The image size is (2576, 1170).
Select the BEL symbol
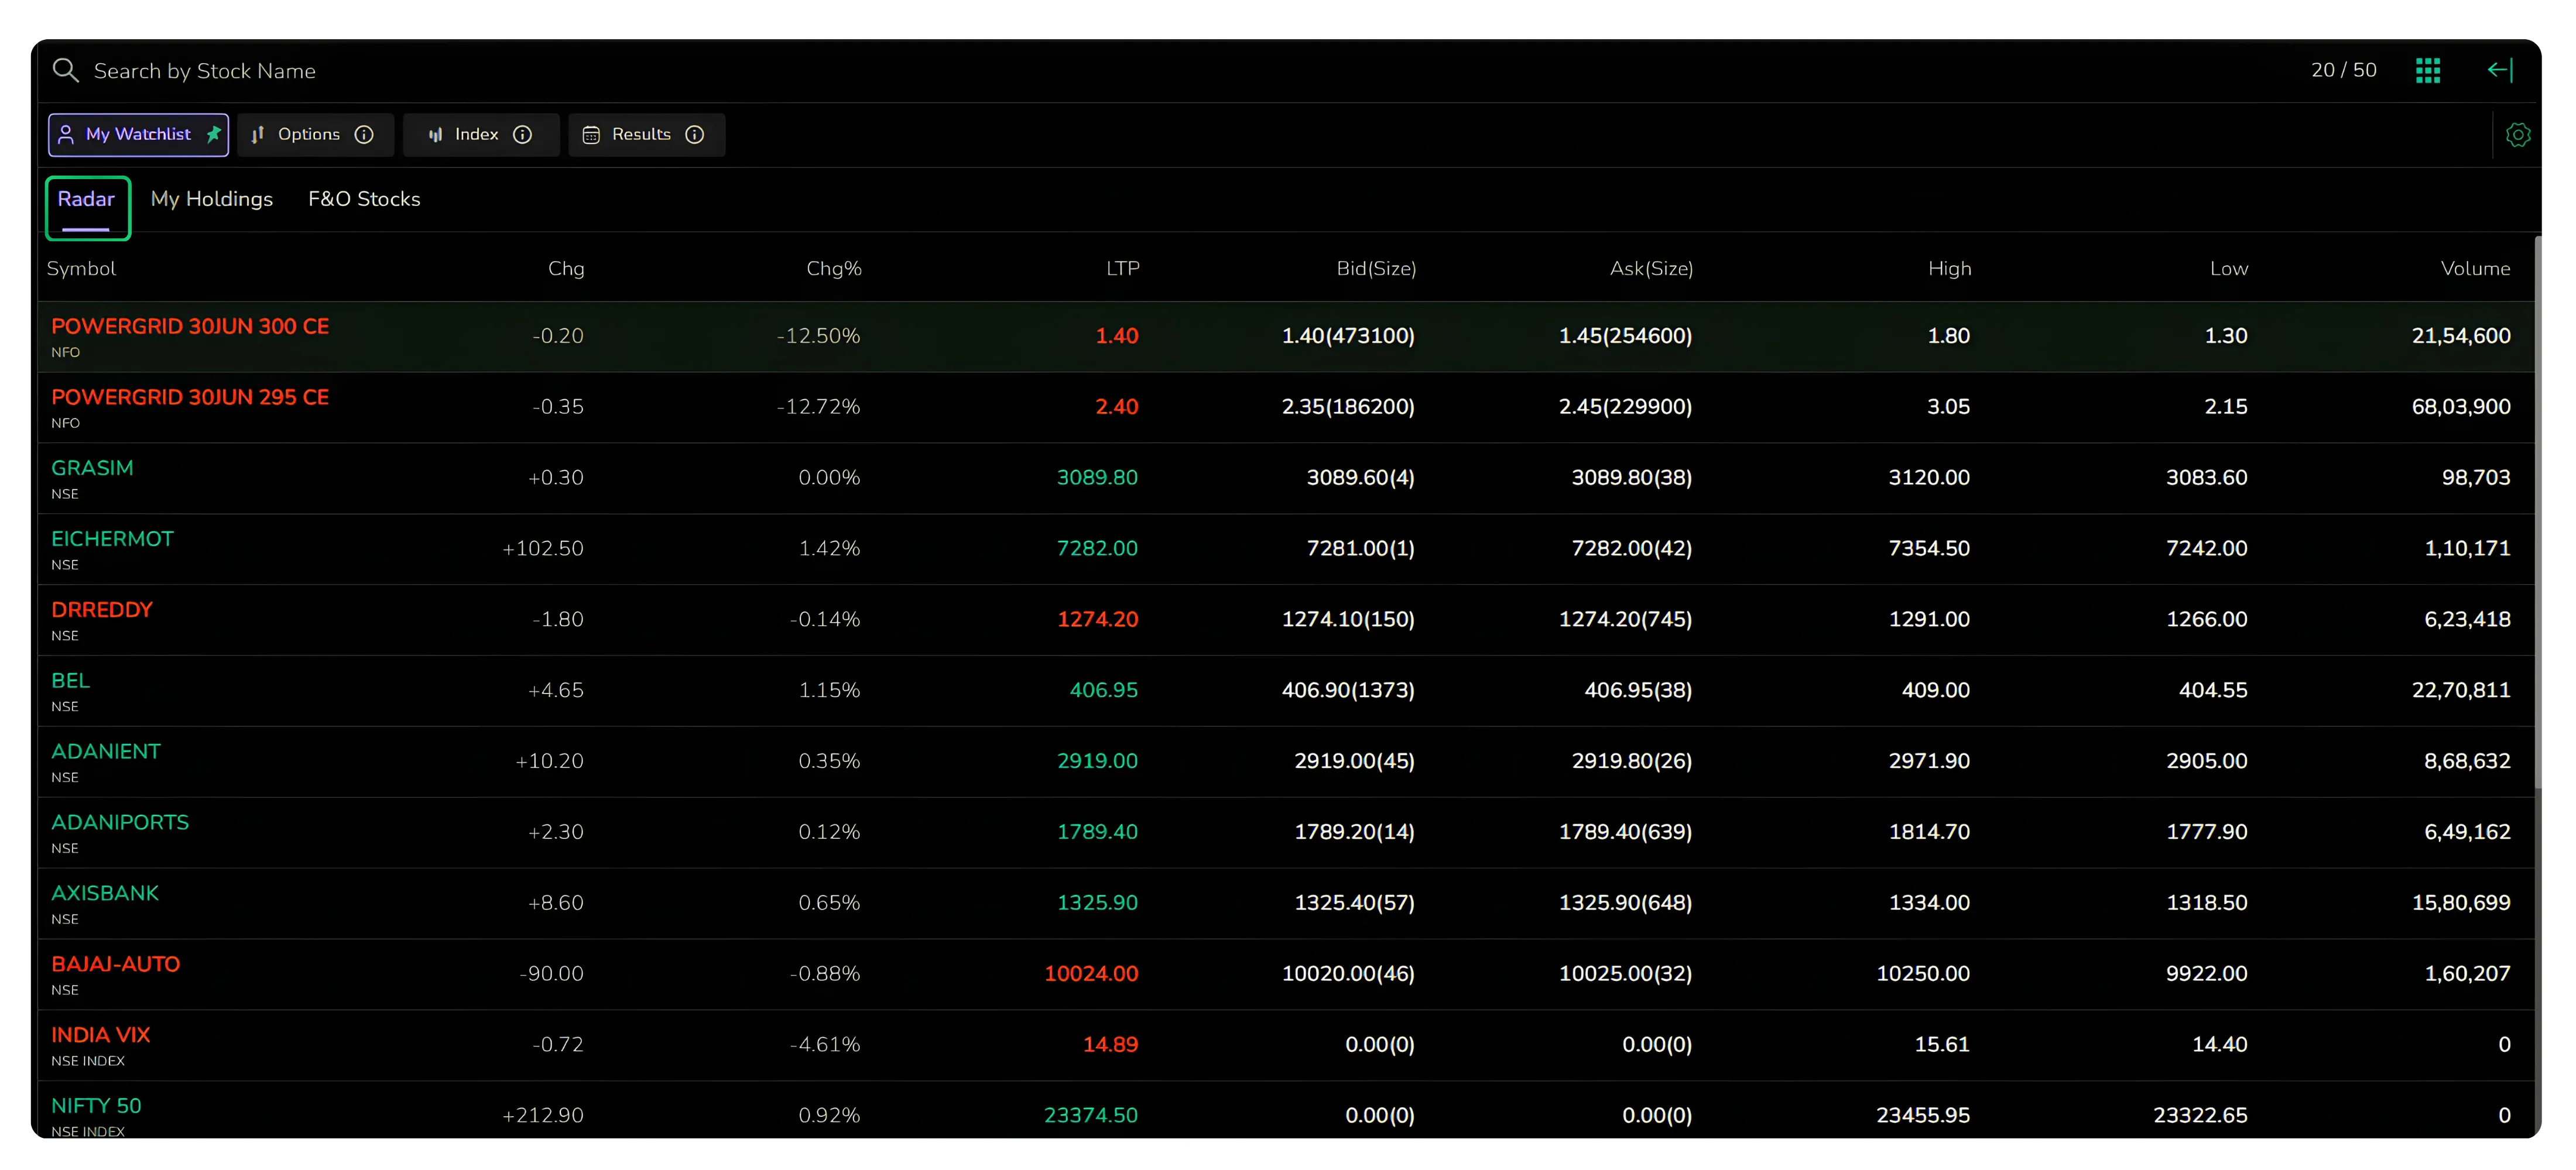click(x=71, y=681)
